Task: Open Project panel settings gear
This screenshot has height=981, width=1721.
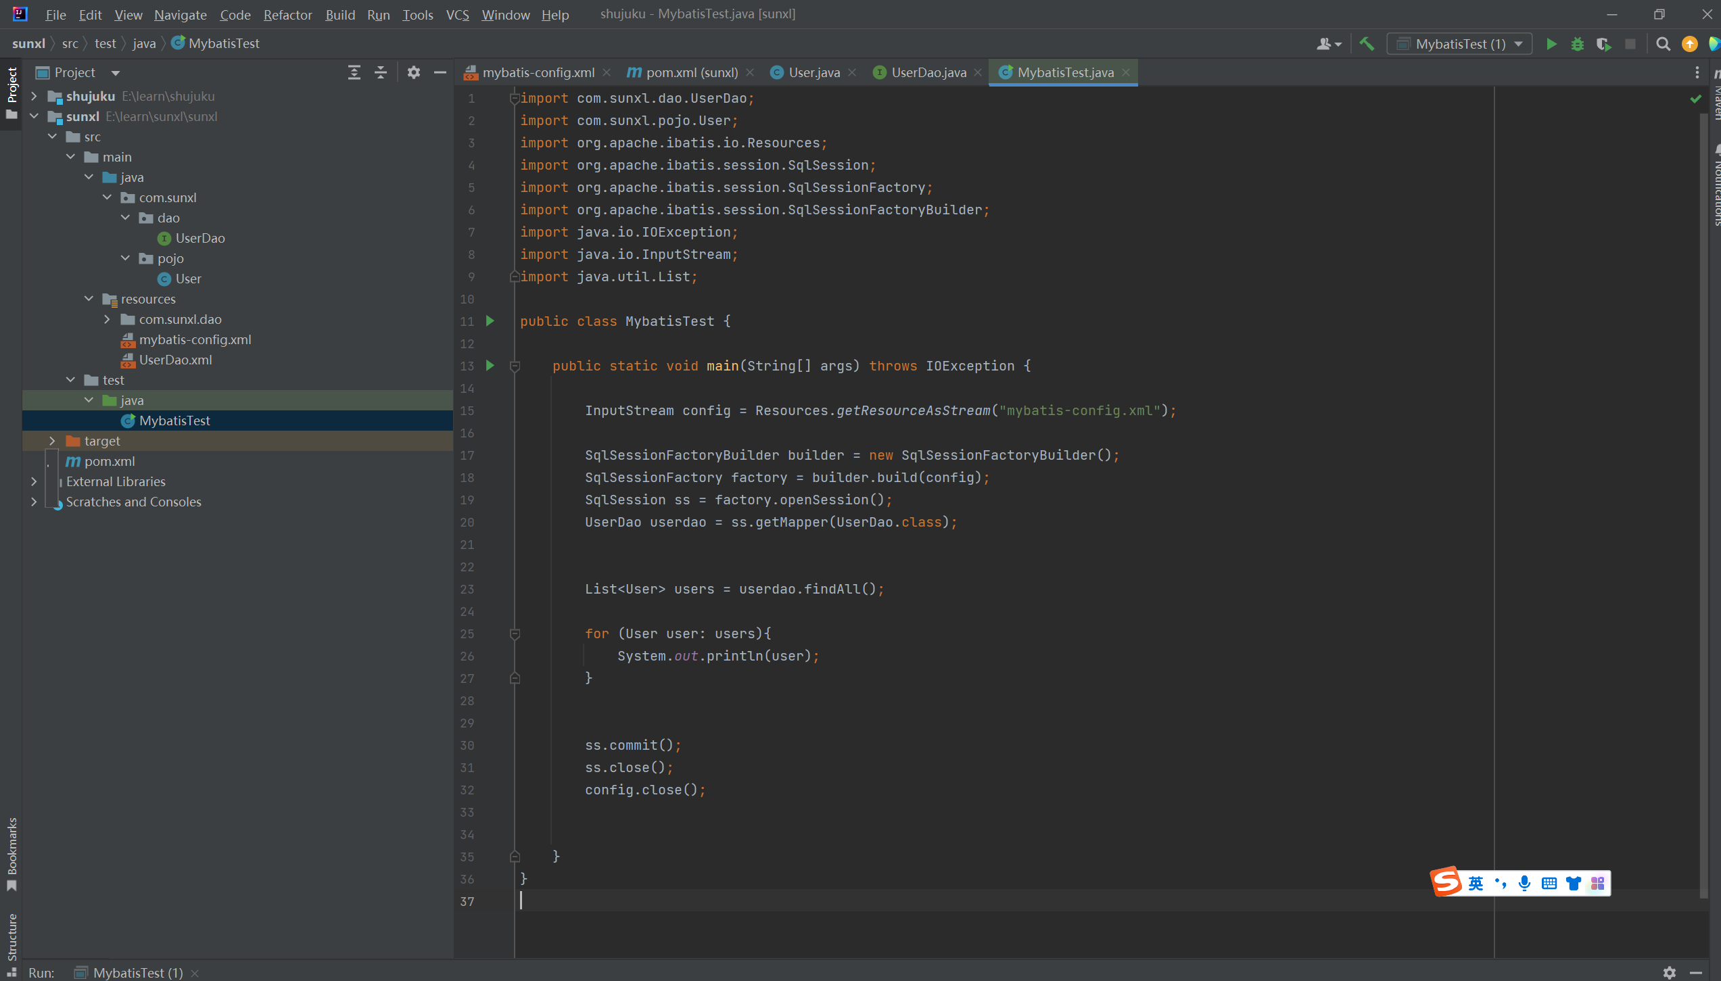Action: click(x=414, y=72)
